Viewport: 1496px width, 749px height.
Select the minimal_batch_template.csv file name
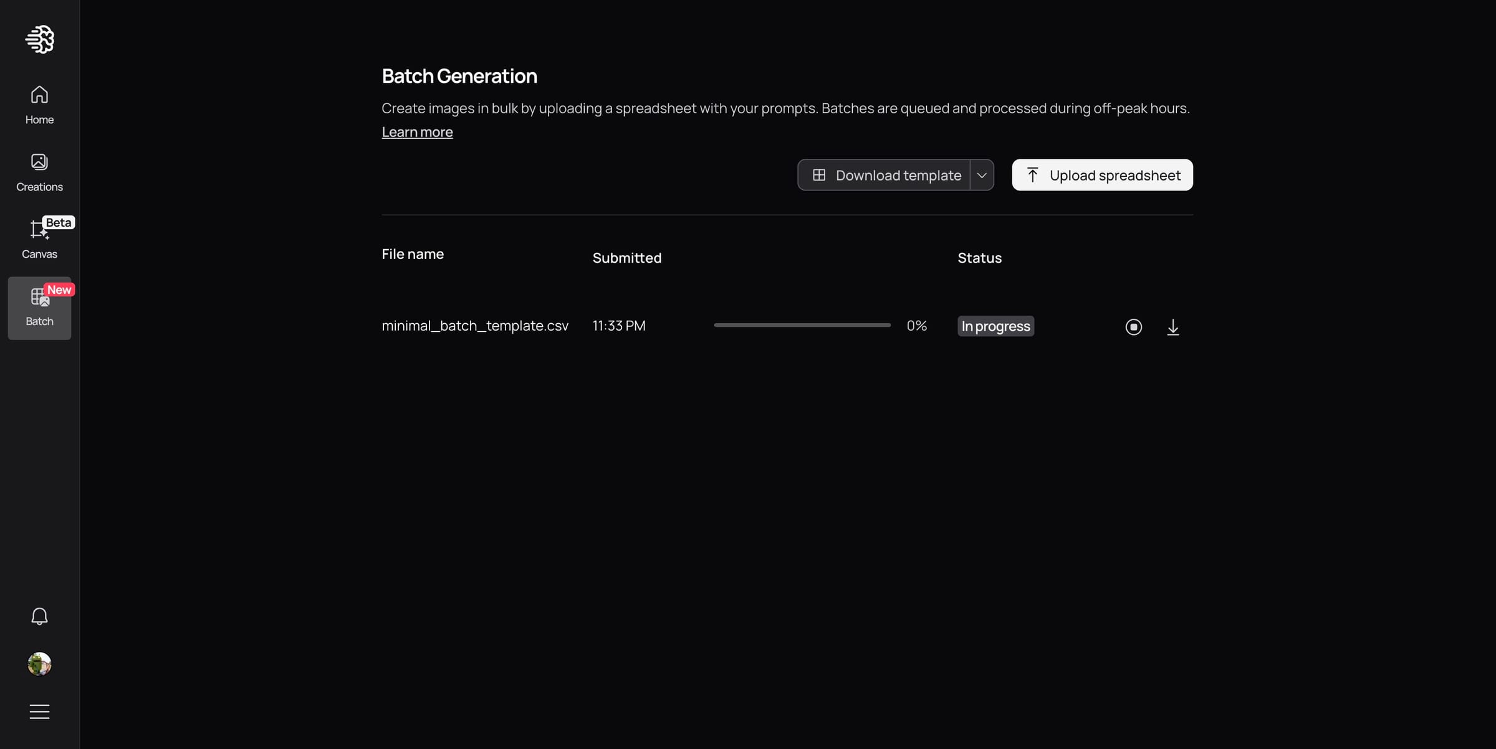pyautogui.click(x=474, y=325)
